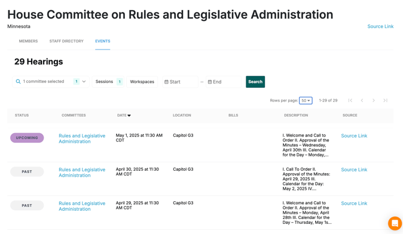The image size is (403, 234).
Task: Click Capitol G3 in May 1 row
Action: tap(183, 136)
